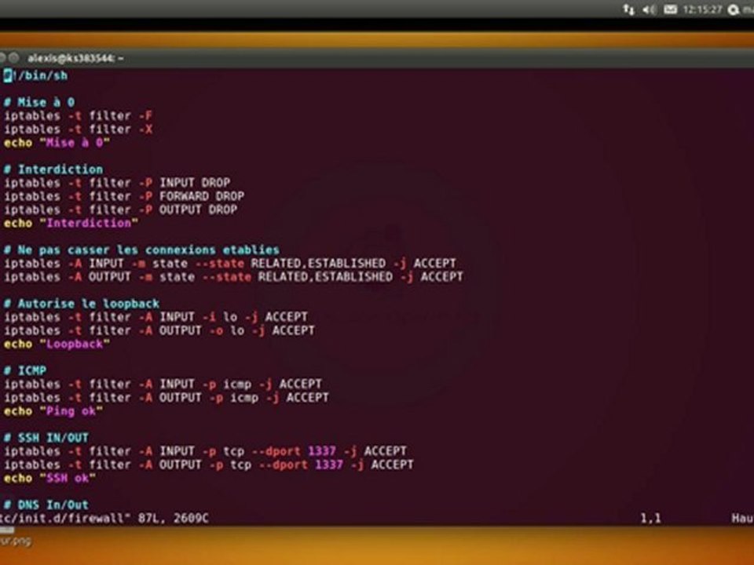
Task: Click the comment '# Mise à 0'
Action: tap(39, 102)
